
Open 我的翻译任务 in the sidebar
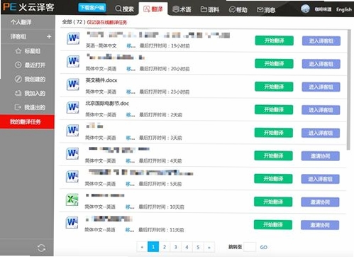click(27, 121)
